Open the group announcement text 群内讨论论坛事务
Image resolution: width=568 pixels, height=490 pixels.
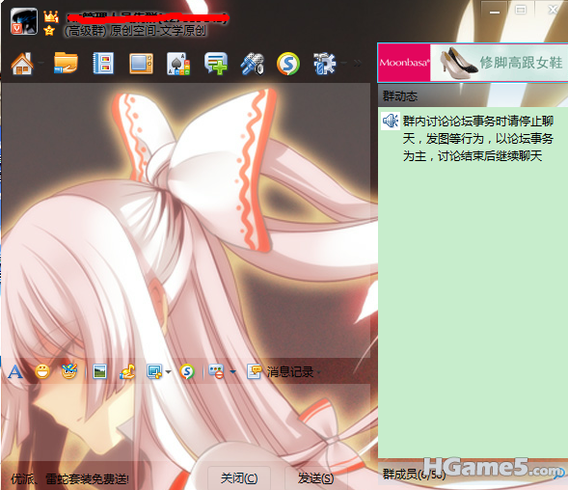[478, 139]
